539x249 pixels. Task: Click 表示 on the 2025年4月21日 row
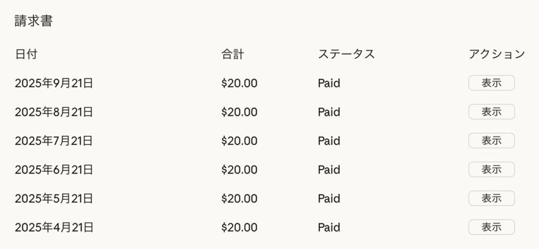click(x=491, y=227)
